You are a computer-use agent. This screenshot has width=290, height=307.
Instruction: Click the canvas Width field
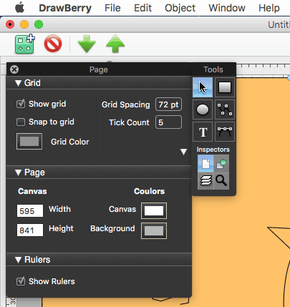click(30, 211)
